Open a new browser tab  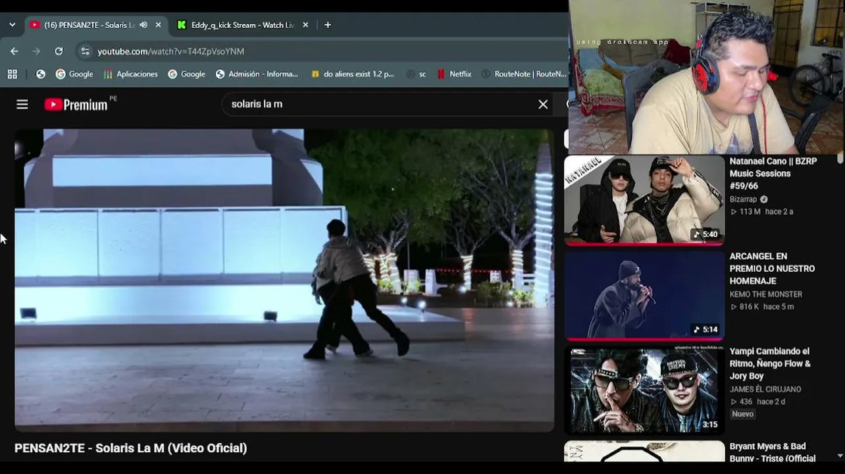(328, 25)
